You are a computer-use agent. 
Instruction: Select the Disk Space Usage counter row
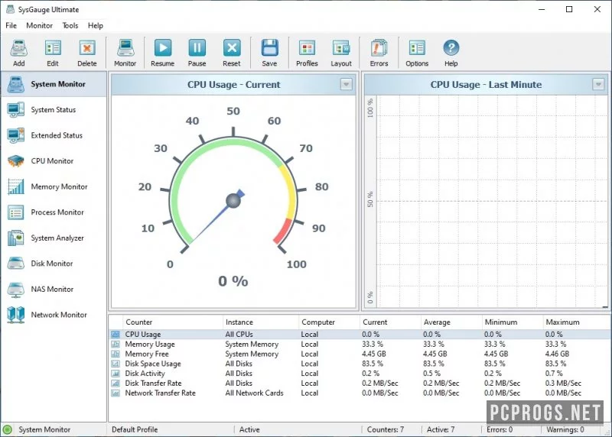360,364
